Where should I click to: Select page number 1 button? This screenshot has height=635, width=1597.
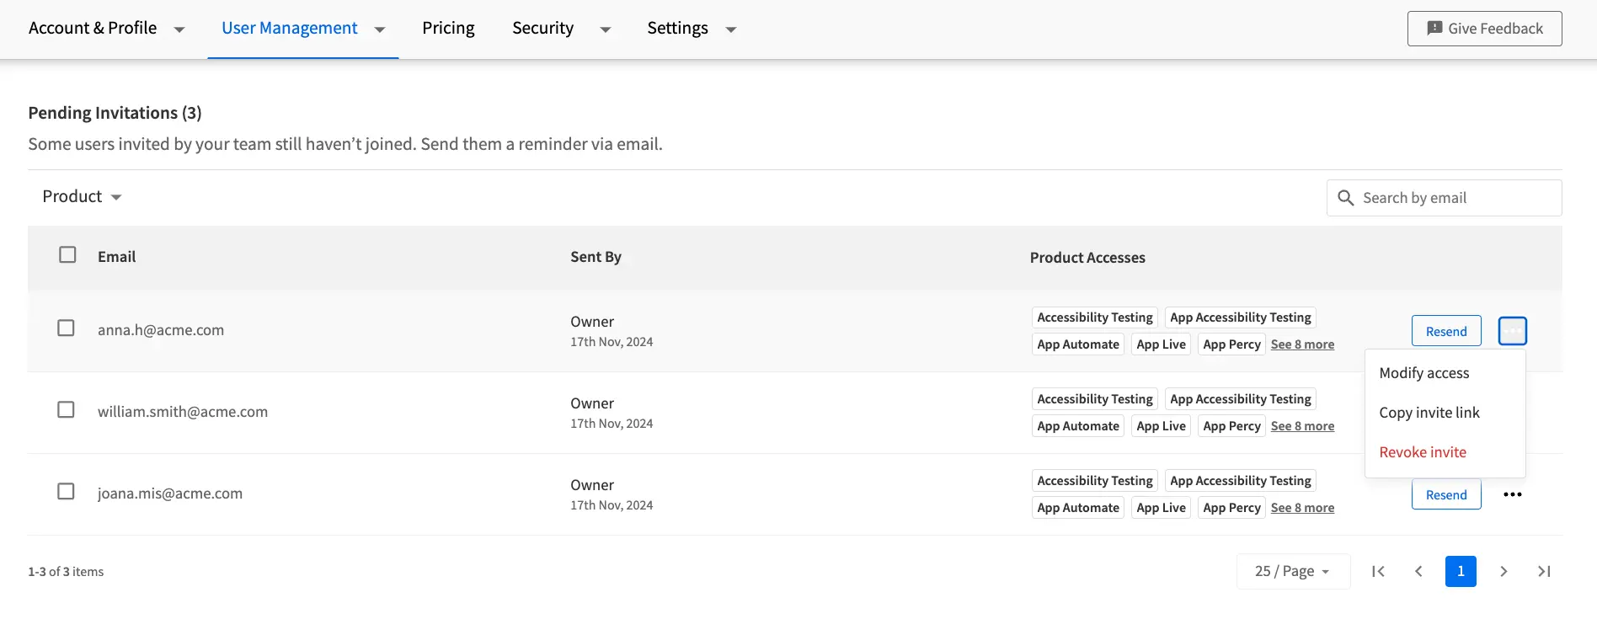point(1461,571)
